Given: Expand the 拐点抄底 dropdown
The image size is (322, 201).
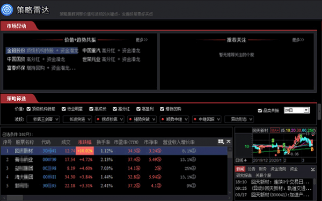Looking at the screenshot, I should (x=109, y=119).
